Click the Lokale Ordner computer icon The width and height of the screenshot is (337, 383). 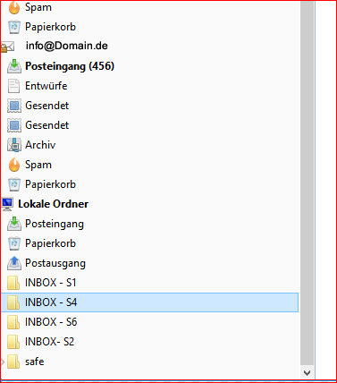(x=7, y=204)
